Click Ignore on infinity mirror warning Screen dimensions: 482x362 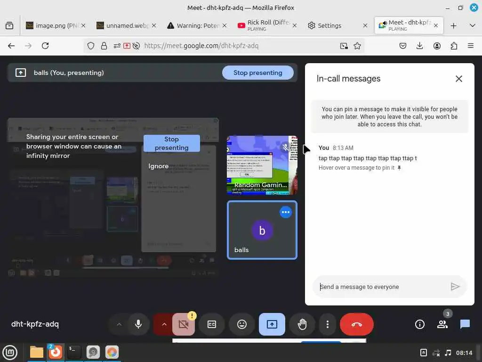[x=158, y=166]
